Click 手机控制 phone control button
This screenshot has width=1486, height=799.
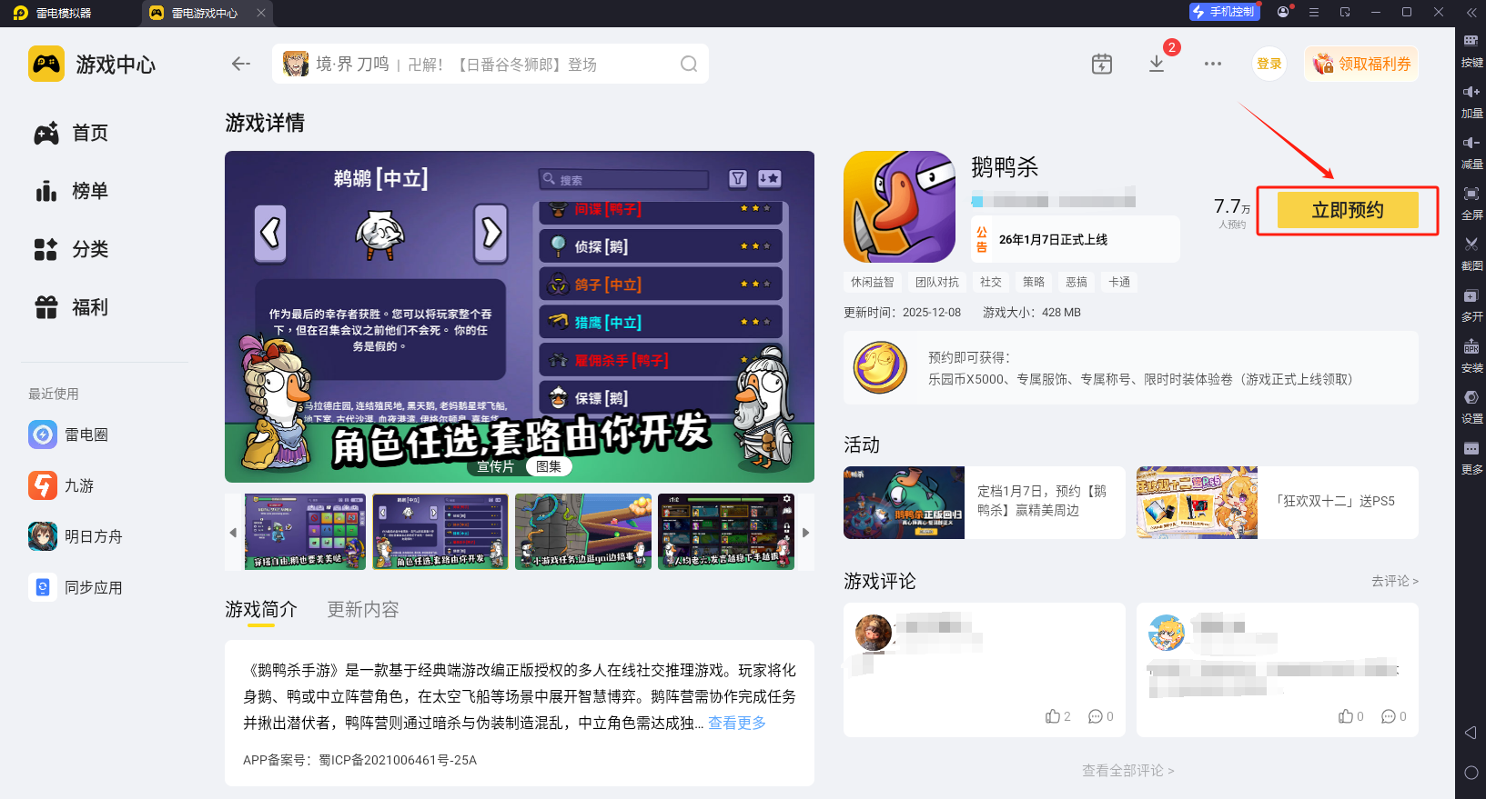(x=1224, y=12)
